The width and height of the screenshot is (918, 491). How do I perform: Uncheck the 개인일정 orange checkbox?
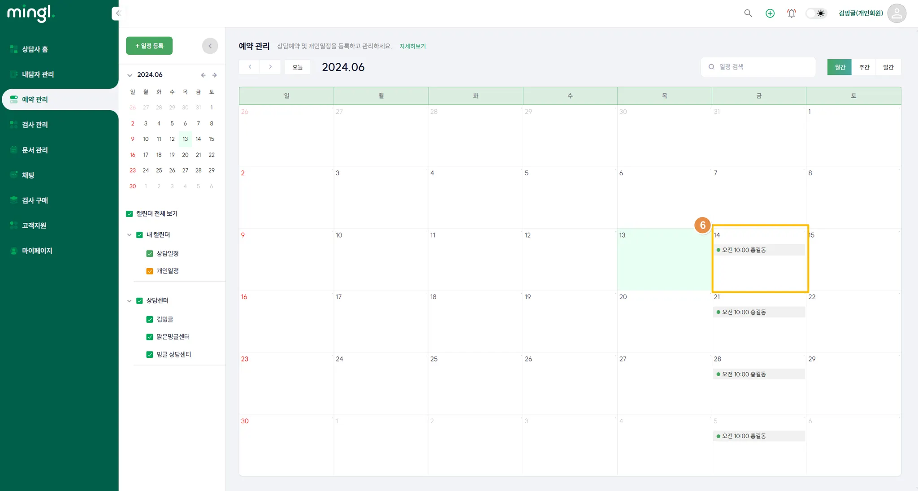tap(150, 271)
